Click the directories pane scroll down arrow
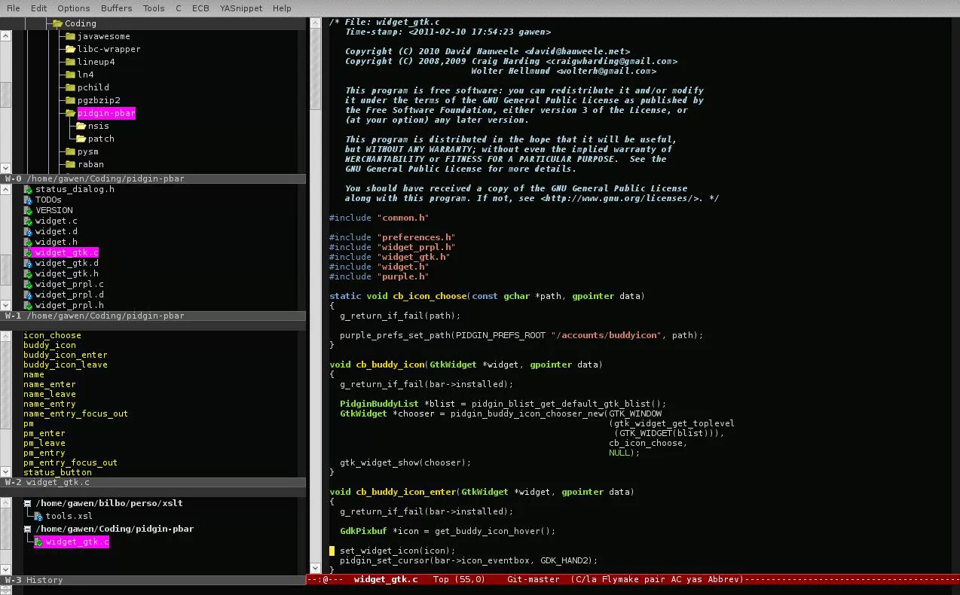 click(x=5, y=168)
